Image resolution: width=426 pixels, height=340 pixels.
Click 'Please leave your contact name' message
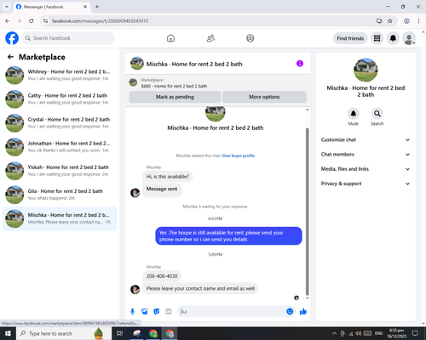(200, 288)
